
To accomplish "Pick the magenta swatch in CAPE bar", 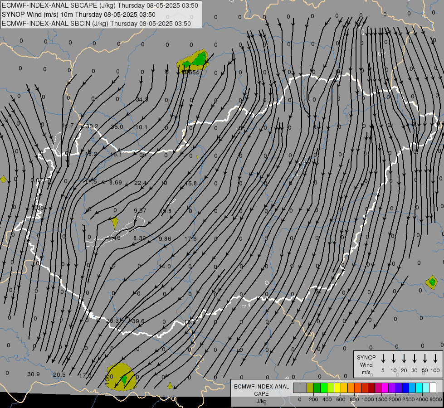I will pyautogui.click(x=385, y=388).
